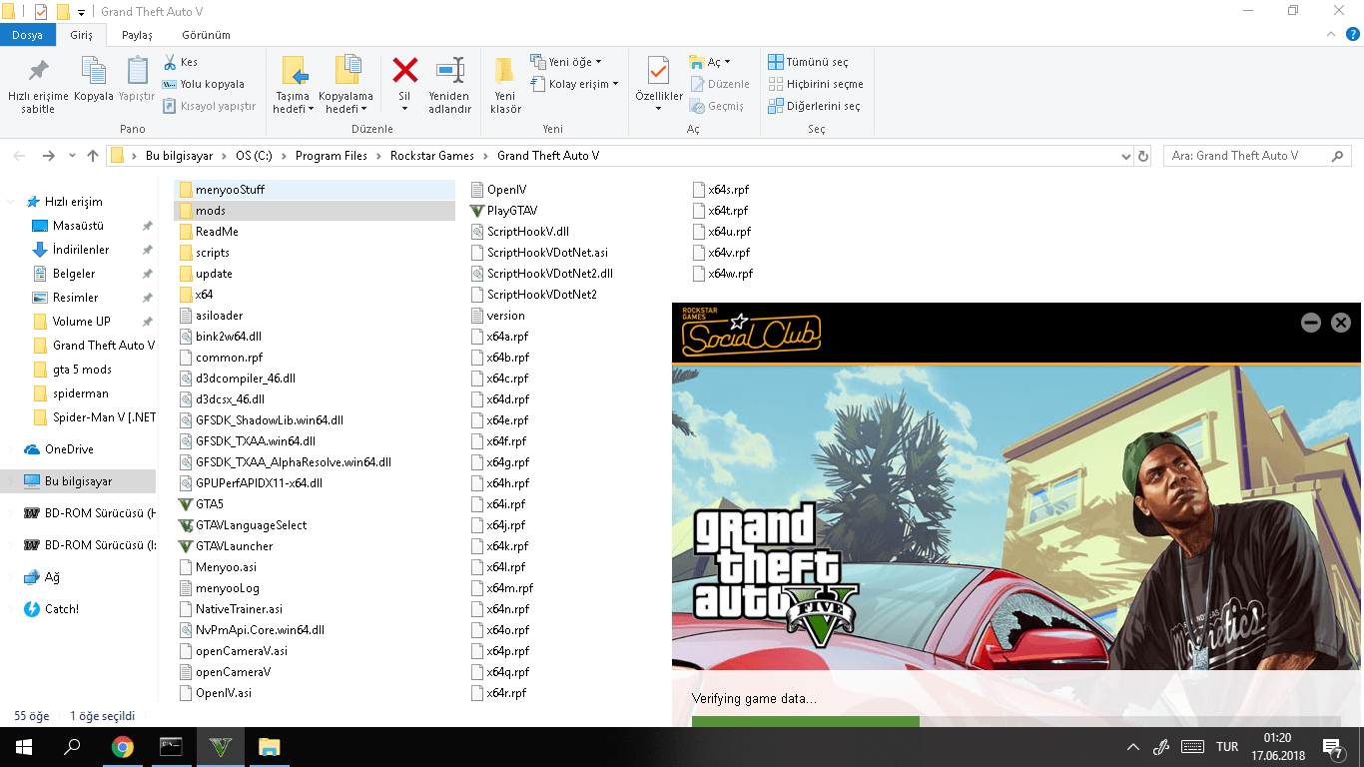The height and width of the screenshot is (767, 1364).
Task: Select the Menyoo.asi file
Action: [217, 567]
